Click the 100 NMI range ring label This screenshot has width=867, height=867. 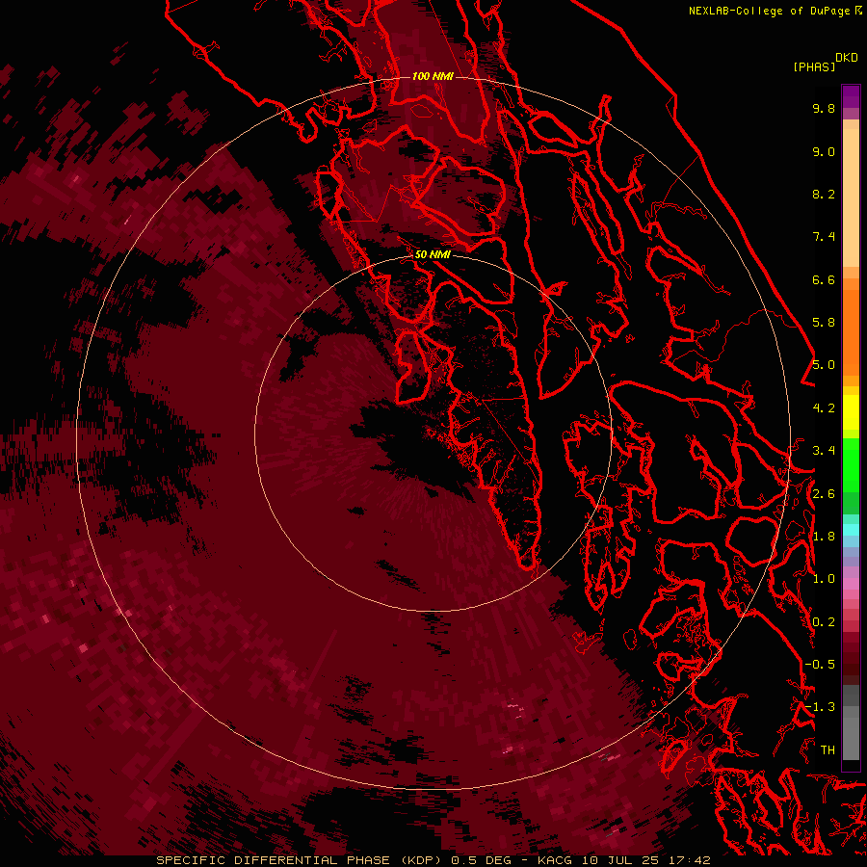click(x=433, y=76)
